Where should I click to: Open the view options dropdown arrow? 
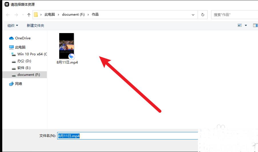pos(246,26)
